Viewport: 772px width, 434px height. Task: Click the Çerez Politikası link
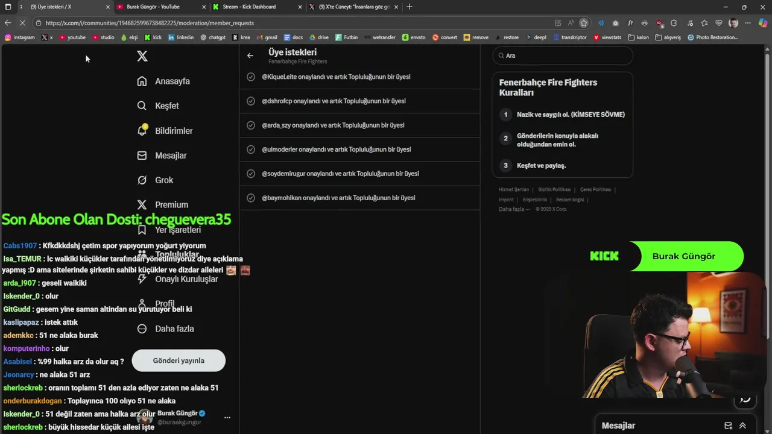coord(595,190)
